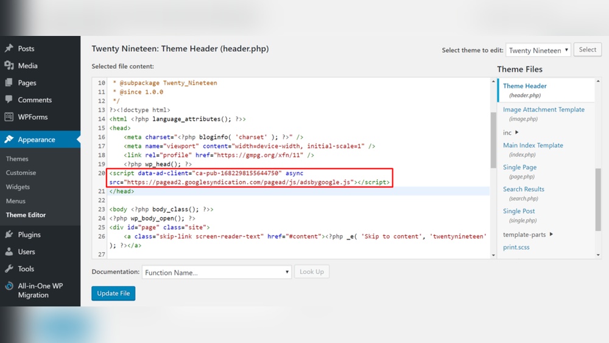
Task: Click the WPForms icon
Action: point(9,117)
